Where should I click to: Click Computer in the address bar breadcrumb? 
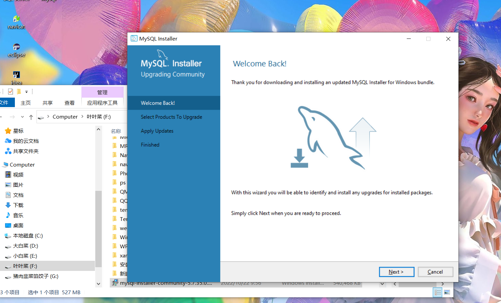pos(65,117)
